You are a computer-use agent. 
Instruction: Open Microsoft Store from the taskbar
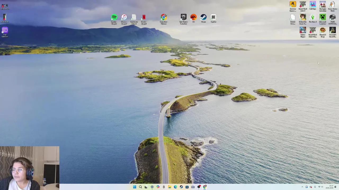coord(187,187)
